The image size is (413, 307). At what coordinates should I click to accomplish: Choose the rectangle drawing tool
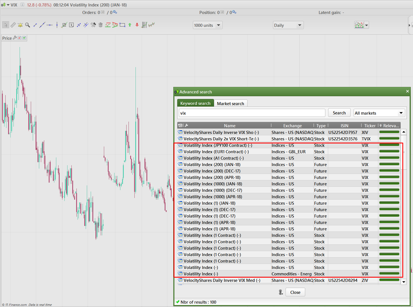point(122,25)
